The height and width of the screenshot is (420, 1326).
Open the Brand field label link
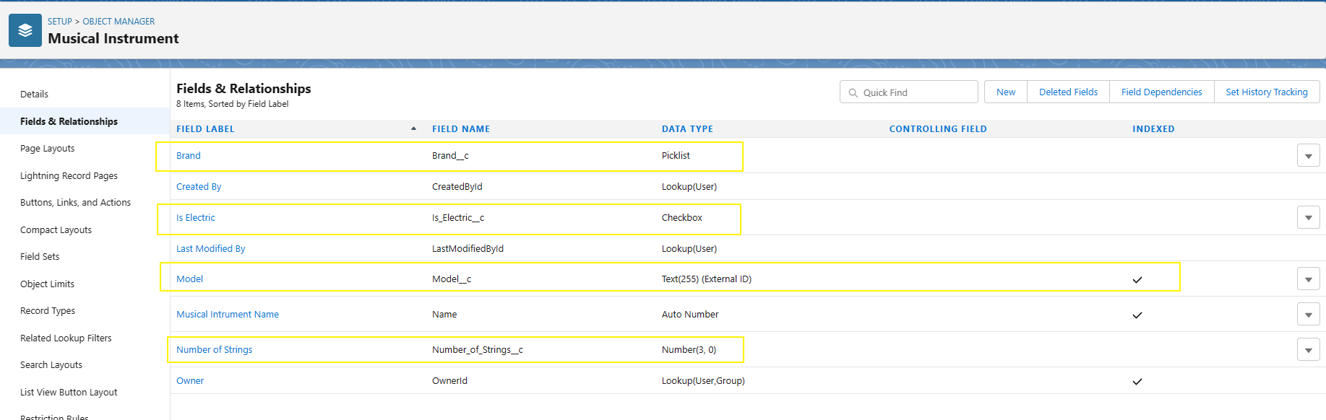coord(189,156)
